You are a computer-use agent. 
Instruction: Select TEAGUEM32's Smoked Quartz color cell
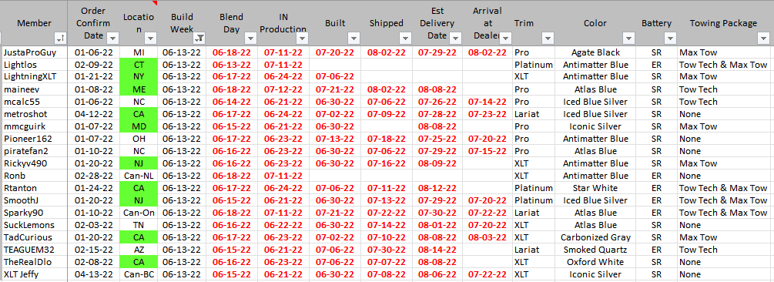(595, 250)
